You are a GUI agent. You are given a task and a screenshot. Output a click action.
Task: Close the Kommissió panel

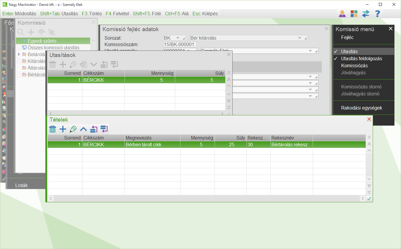(94, 22)
